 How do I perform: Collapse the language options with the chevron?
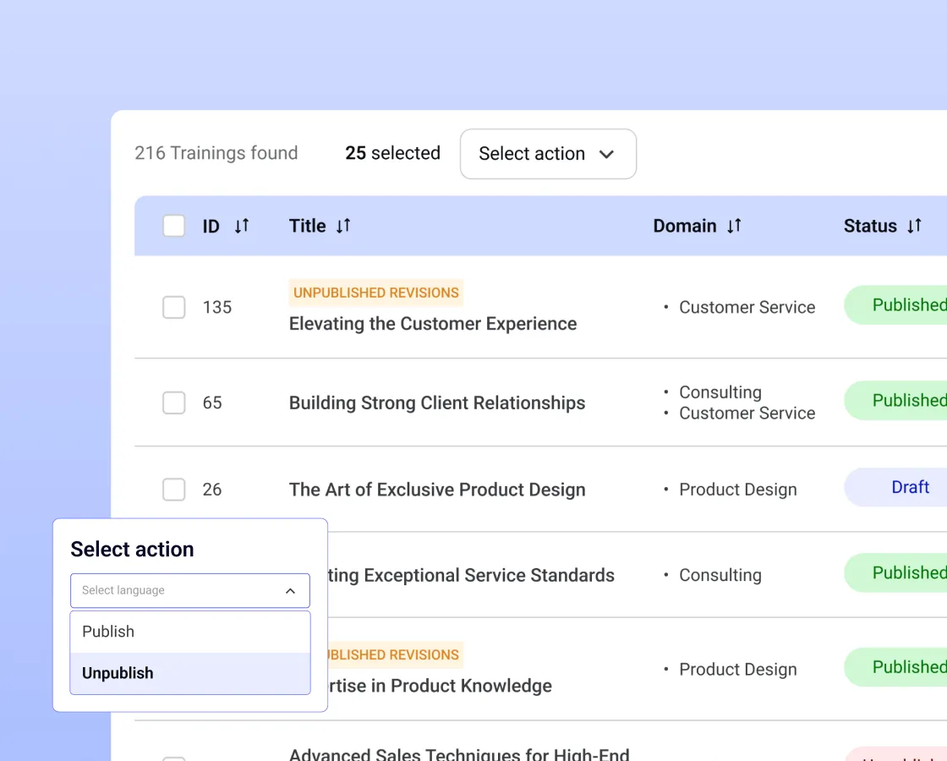coord(290,590)
